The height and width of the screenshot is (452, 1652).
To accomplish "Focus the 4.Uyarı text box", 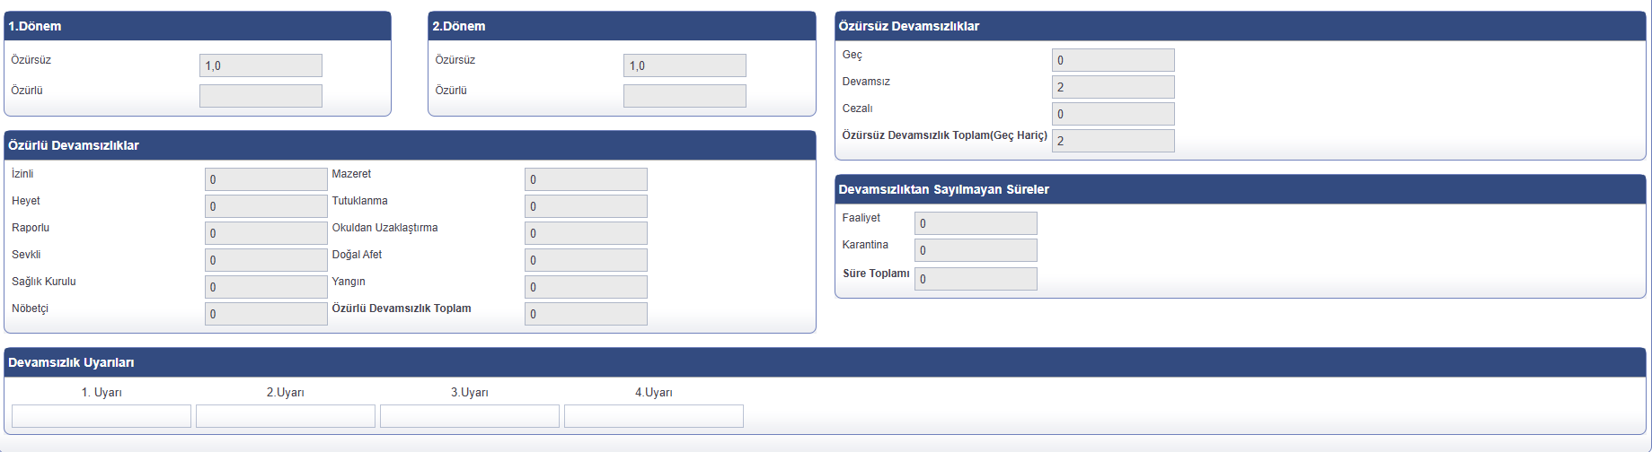I will click(x=654, y=416).
